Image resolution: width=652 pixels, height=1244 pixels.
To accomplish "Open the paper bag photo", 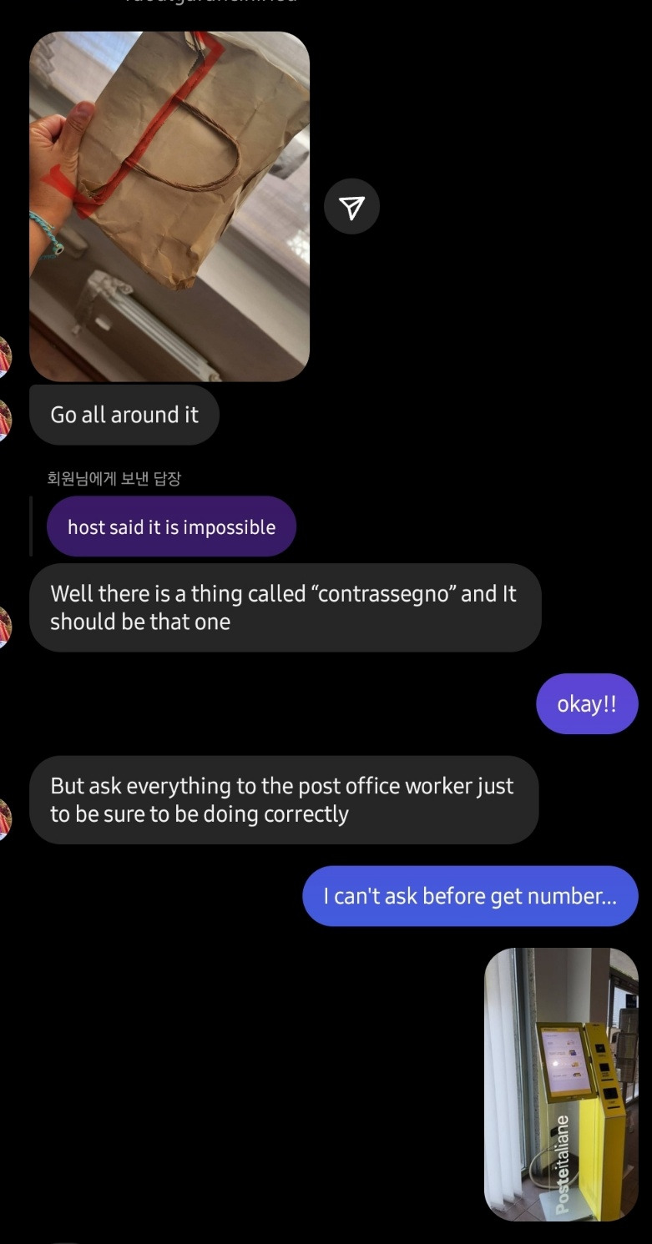I will [169, 207].
